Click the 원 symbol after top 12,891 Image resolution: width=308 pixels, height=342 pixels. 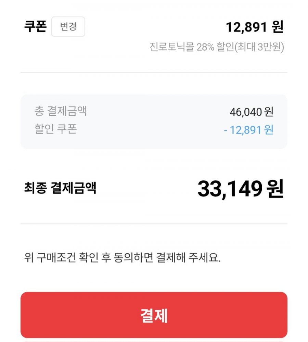[278, 27]
